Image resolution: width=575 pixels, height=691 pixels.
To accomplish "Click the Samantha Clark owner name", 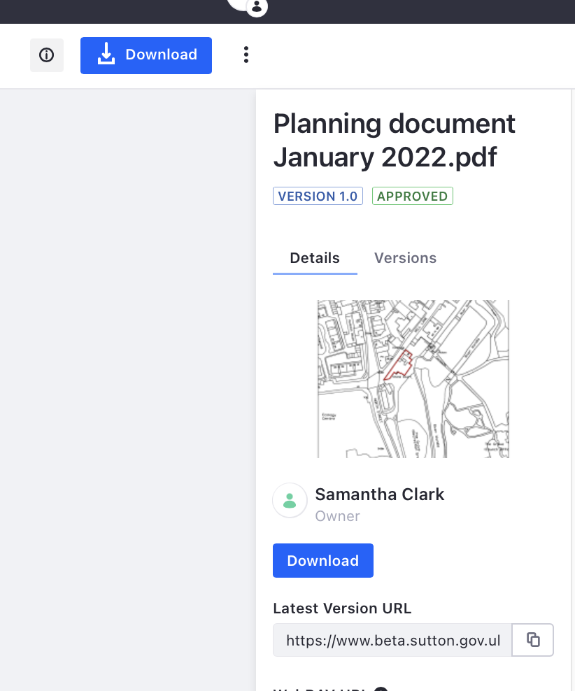I will (380, 494).
